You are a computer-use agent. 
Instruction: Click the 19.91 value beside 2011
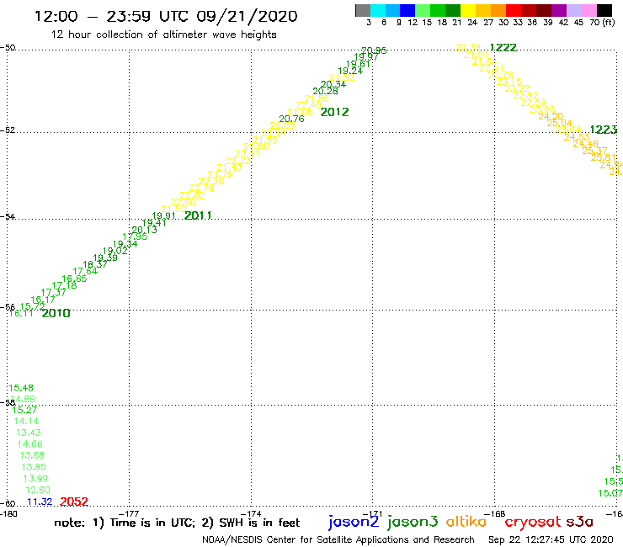[x=163, y=215]
